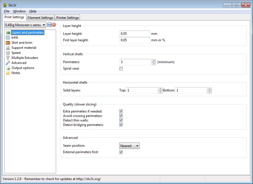Decrease Bottom solid layers with down arrow

coord(210,92)
